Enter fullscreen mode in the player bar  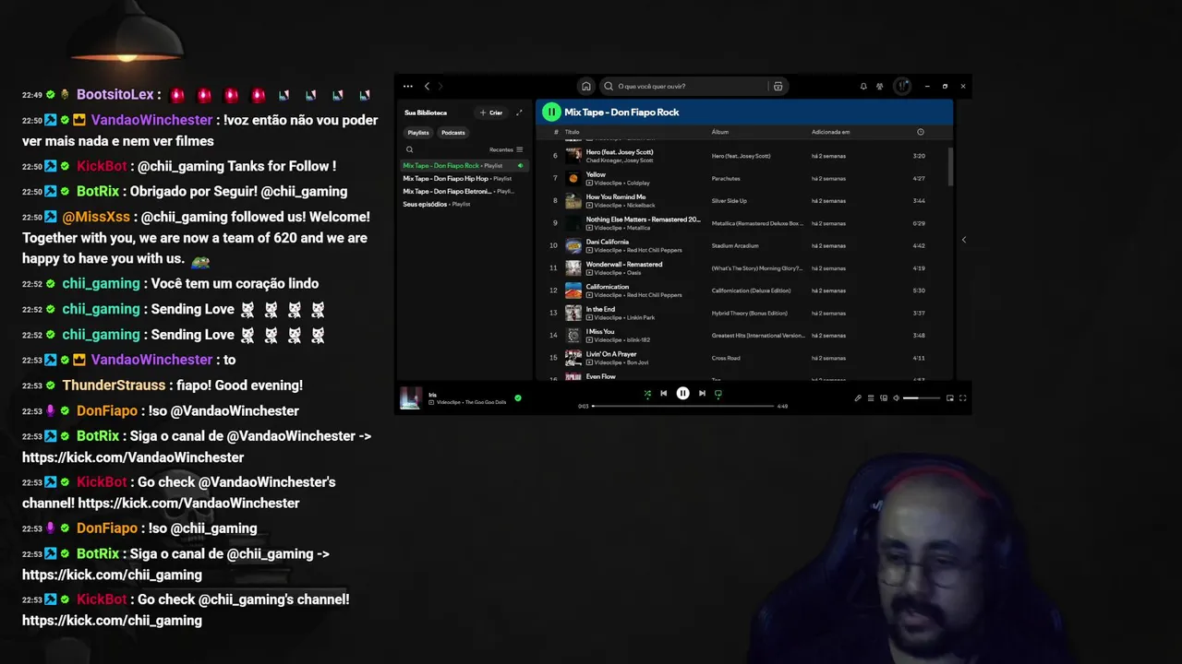click(x=962, y=398)
